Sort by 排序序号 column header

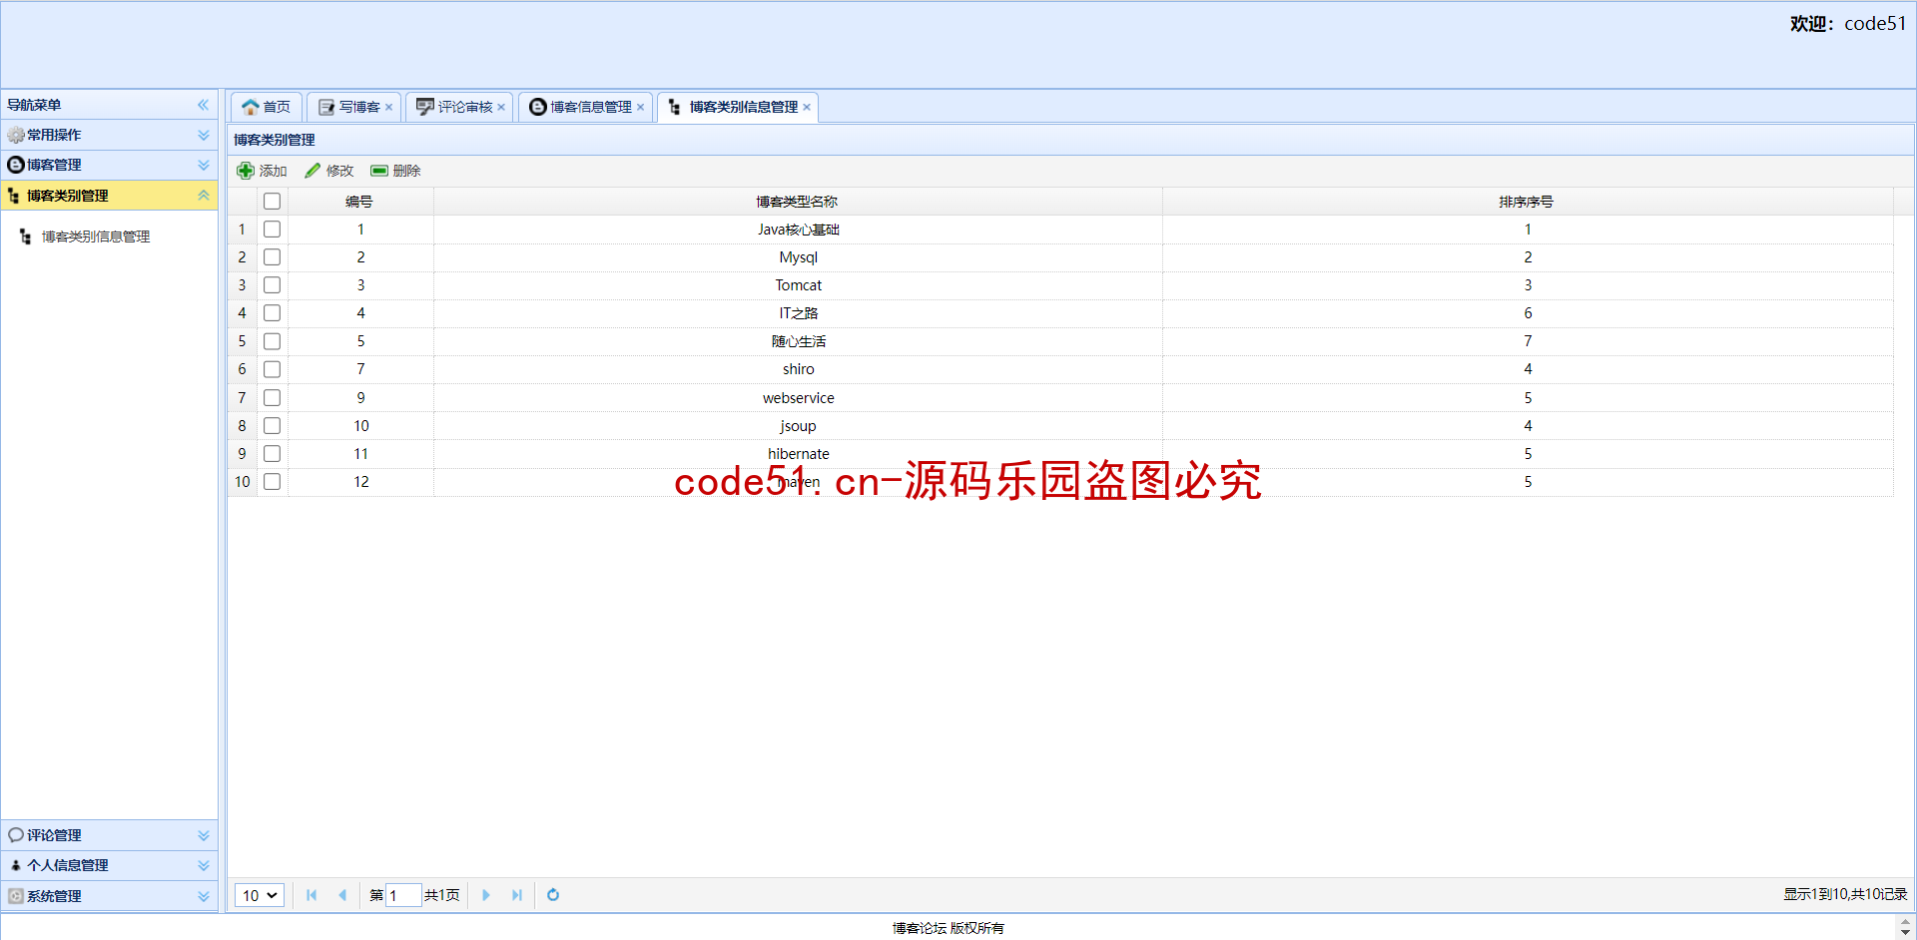[x=1528, y=202]
